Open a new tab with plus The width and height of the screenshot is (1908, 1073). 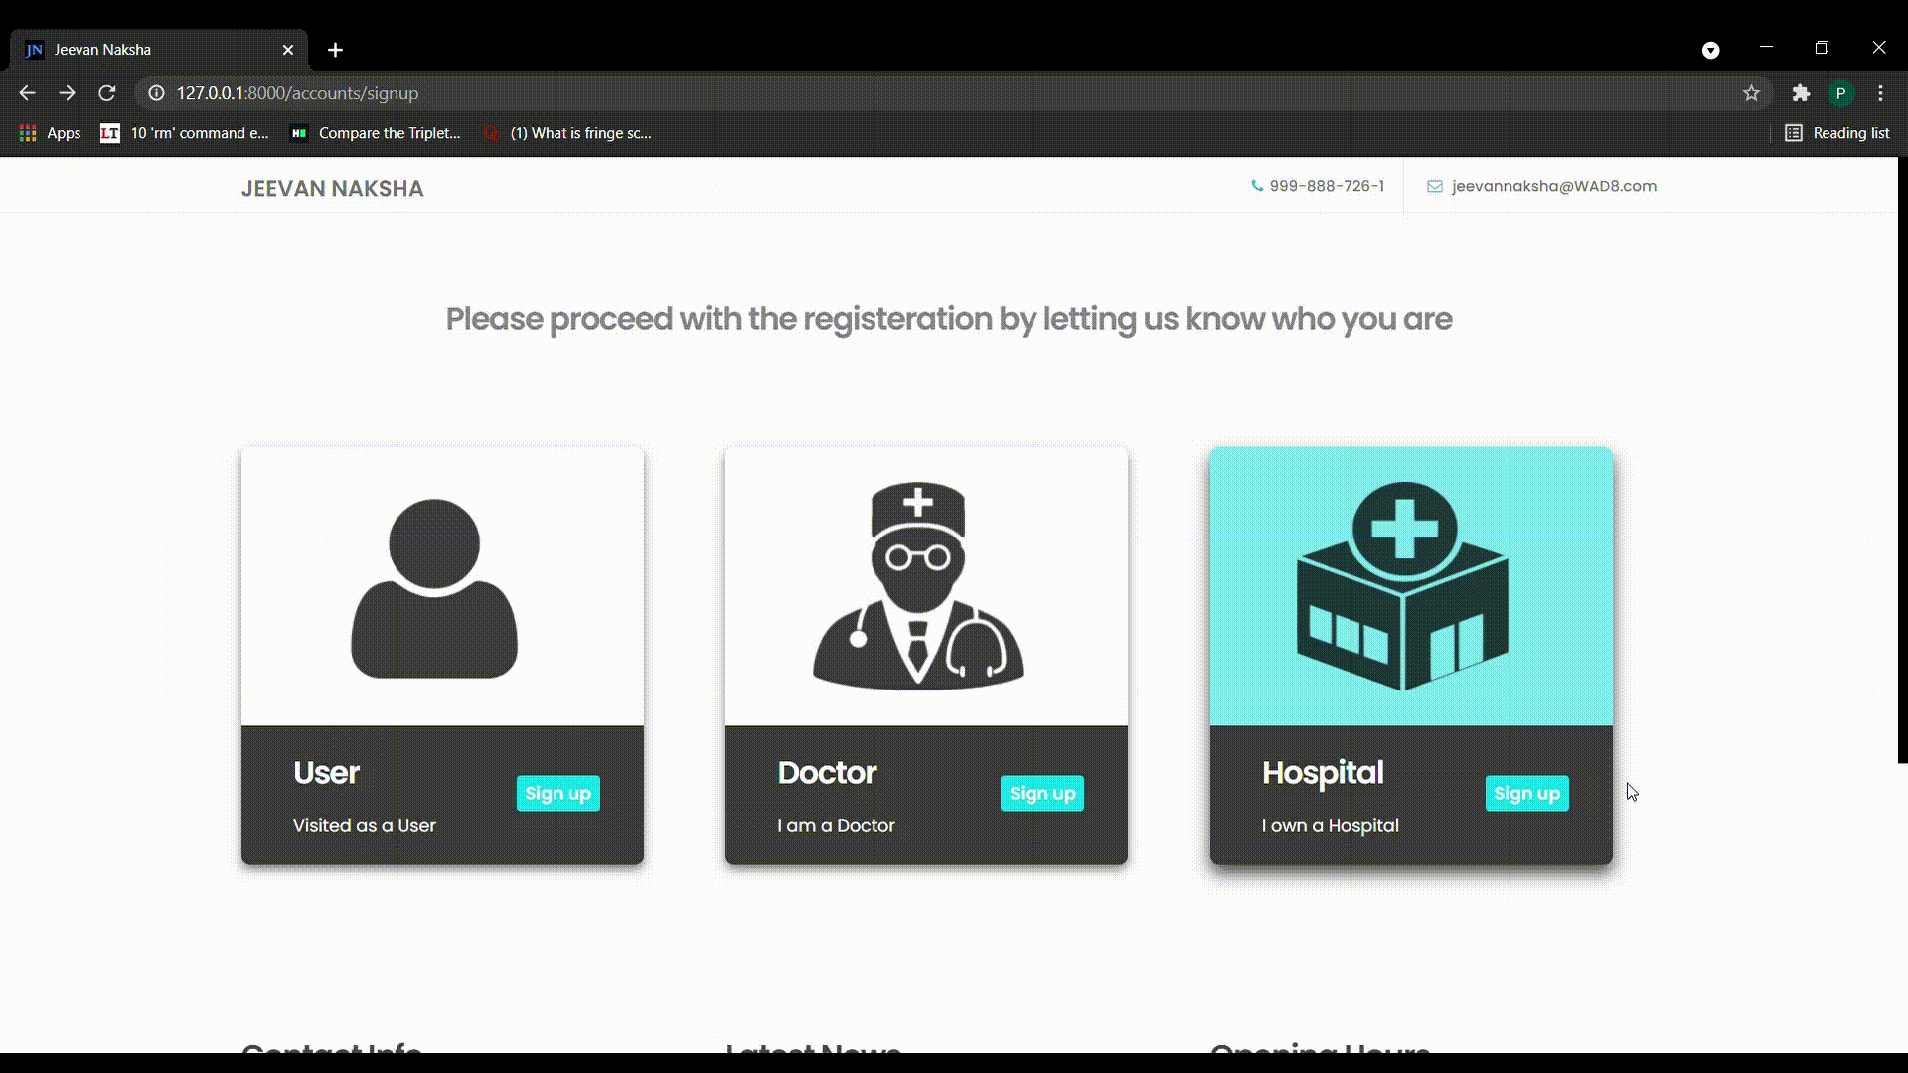(x=335, y=50)
